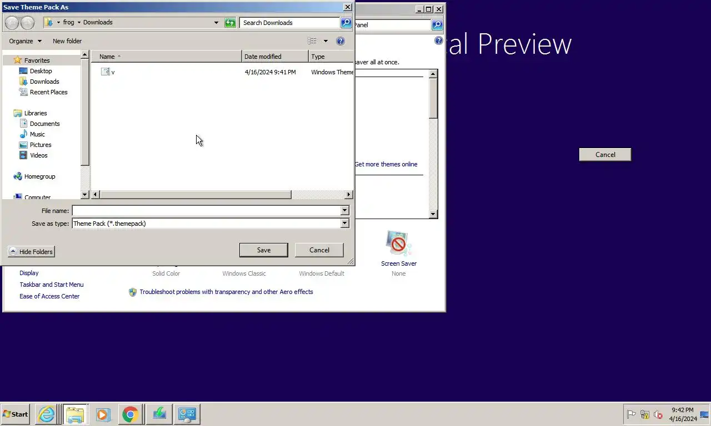This screenshot has height=426, width=711.
Task: Click the green Refresh icon beside address bar
Action: [x=230, y=23]
